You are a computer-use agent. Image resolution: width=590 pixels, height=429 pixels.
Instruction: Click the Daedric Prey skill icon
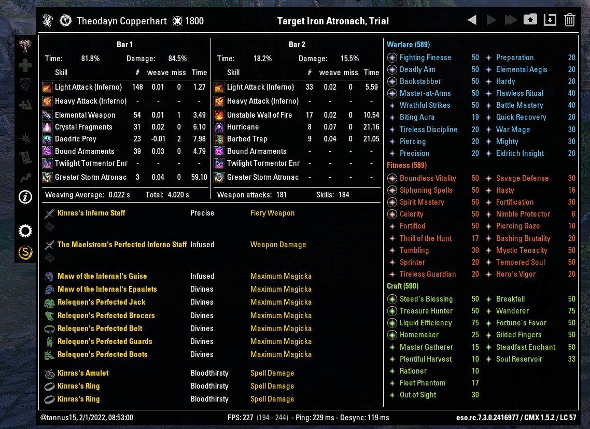[x=47, y=139]
